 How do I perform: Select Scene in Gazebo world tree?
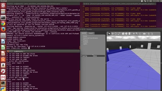tap(85, 36)
